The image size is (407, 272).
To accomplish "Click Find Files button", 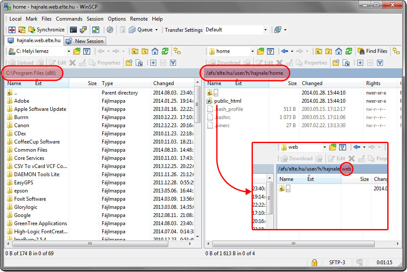I will [373, 51].
